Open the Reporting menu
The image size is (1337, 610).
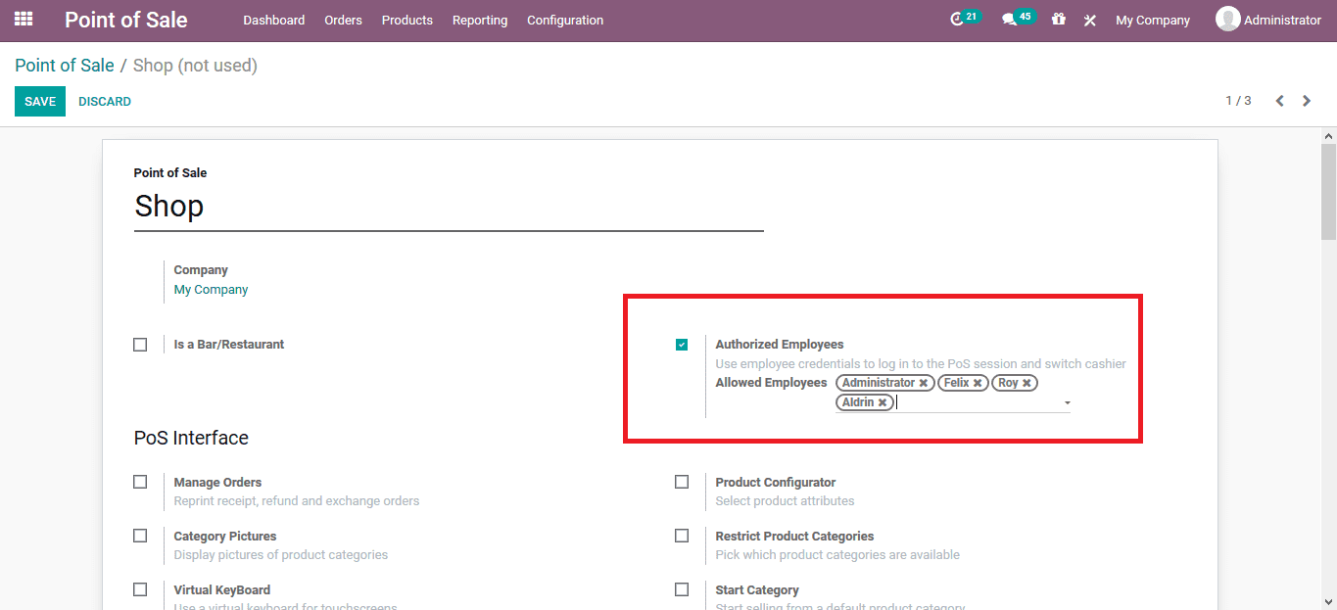pos(480,20)
